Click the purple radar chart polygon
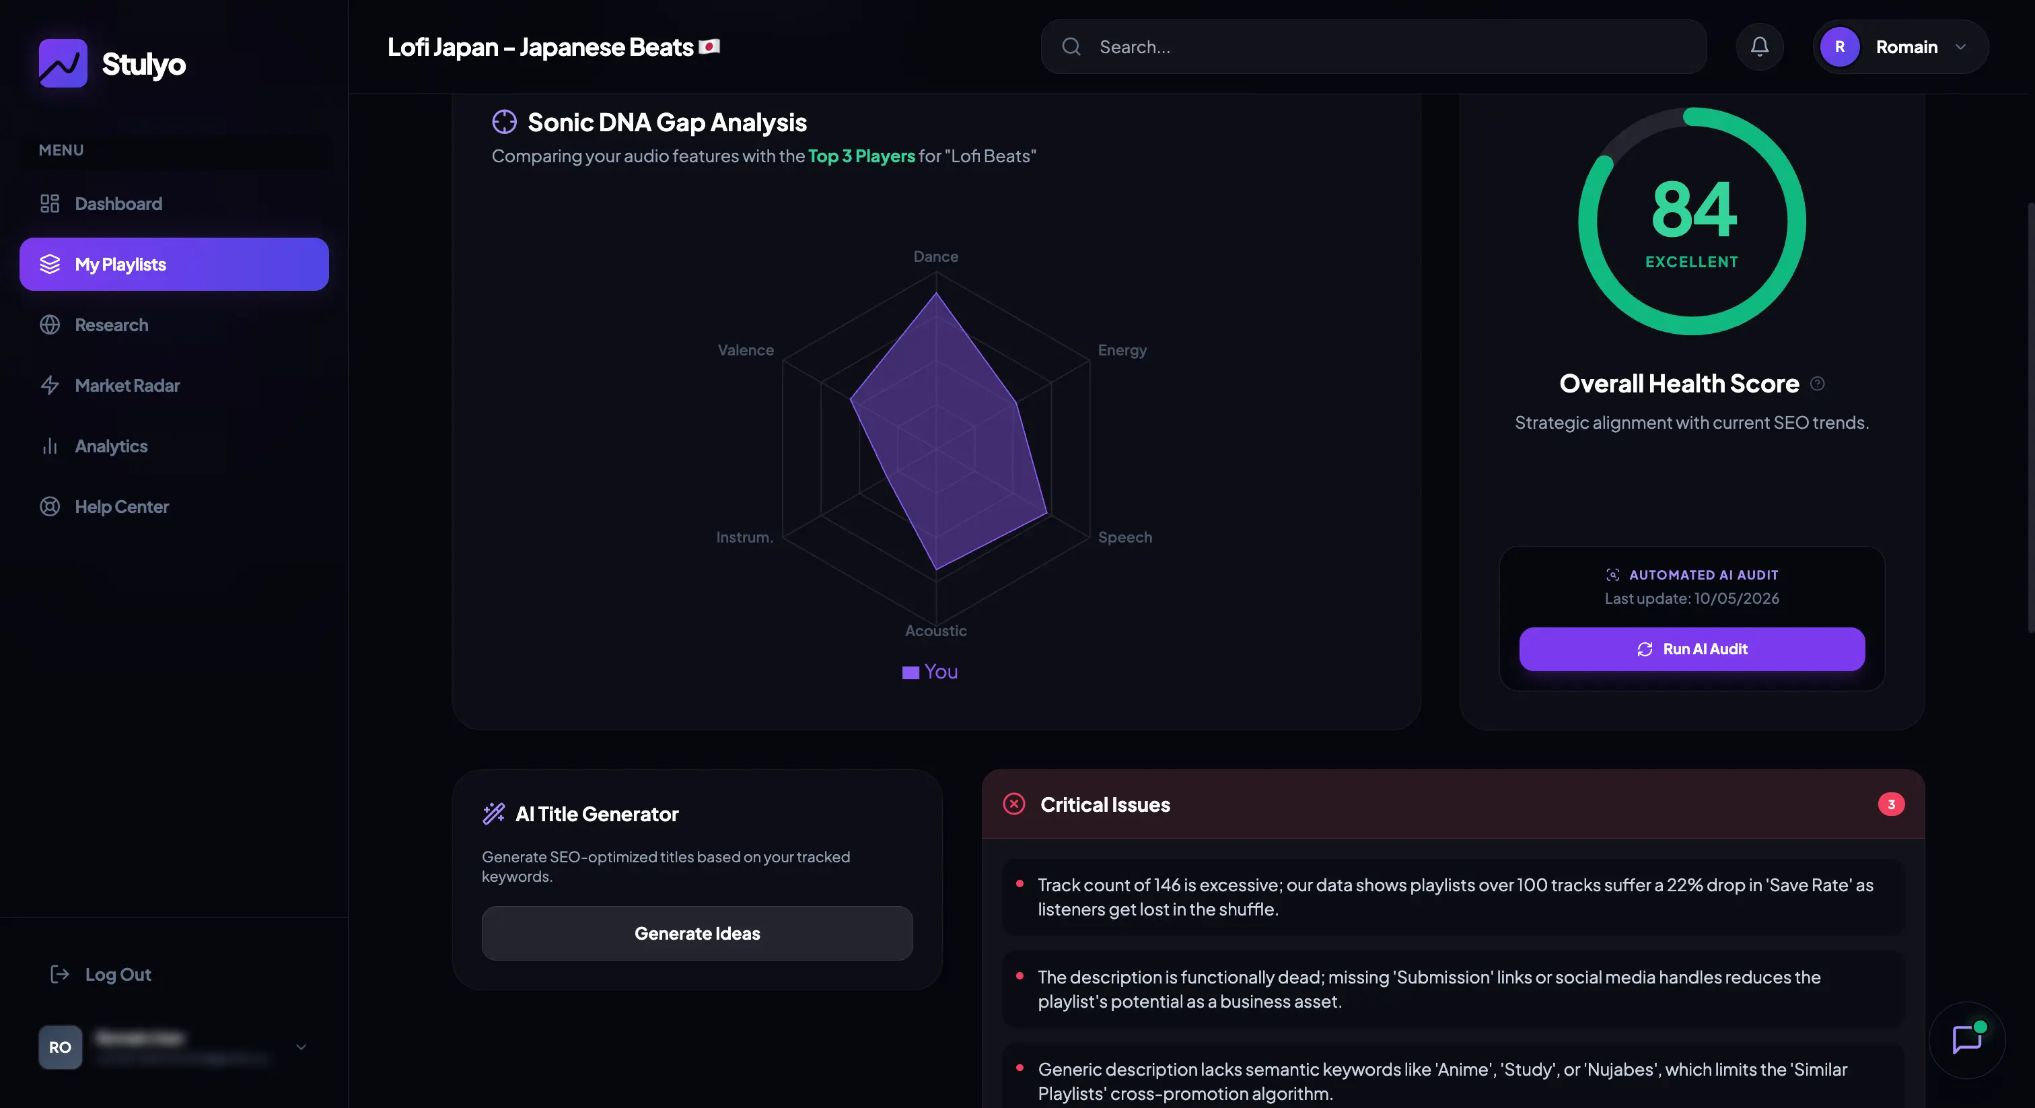This screenshot has height=1108, width=2035. (x=948, y=431)
